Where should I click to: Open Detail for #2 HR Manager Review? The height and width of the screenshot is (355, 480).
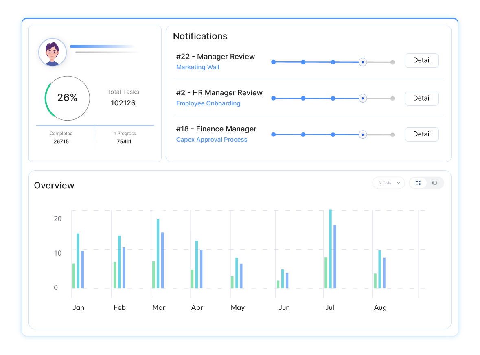pos(421,99)
